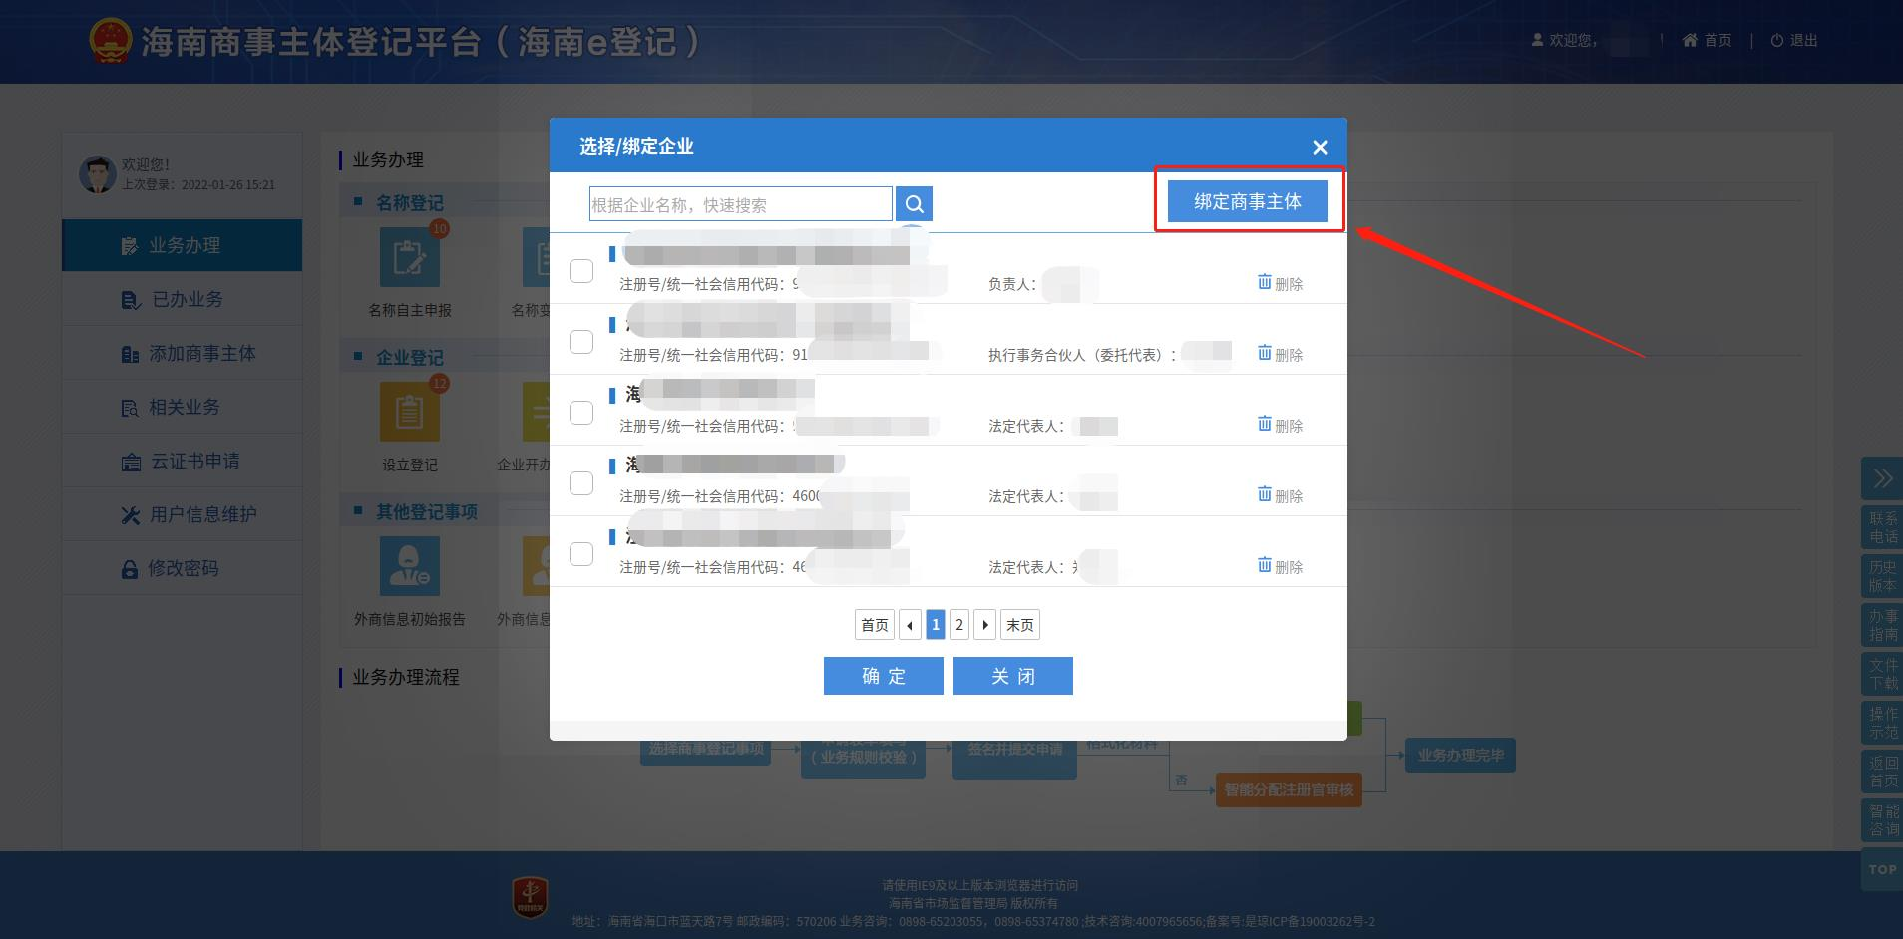Tick the second enterprise checkbox

pyautogui.click(x=581, y=342)
